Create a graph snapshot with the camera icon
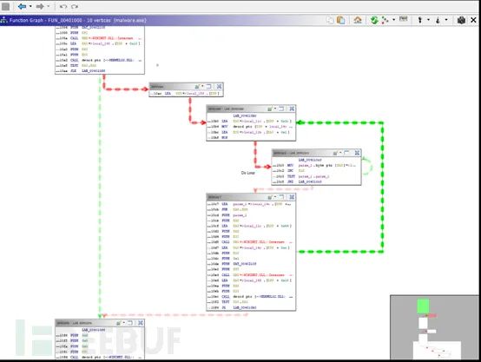 tap(461, 20)
